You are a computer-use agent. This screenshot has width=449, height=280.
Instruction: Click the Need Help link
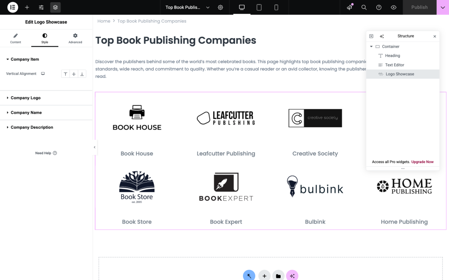pyautogui.click(x=46, y=153)
